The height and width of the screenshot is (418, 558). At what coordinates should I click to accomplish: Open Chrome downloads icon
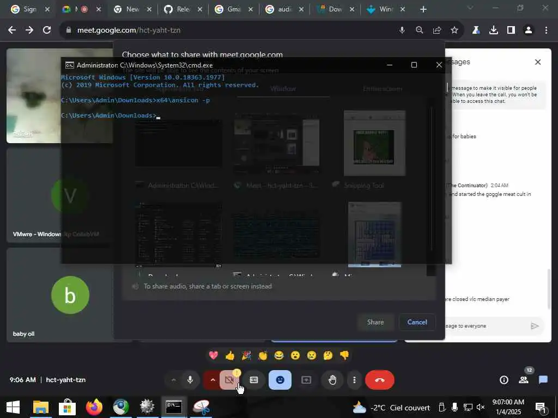[494, 30]
